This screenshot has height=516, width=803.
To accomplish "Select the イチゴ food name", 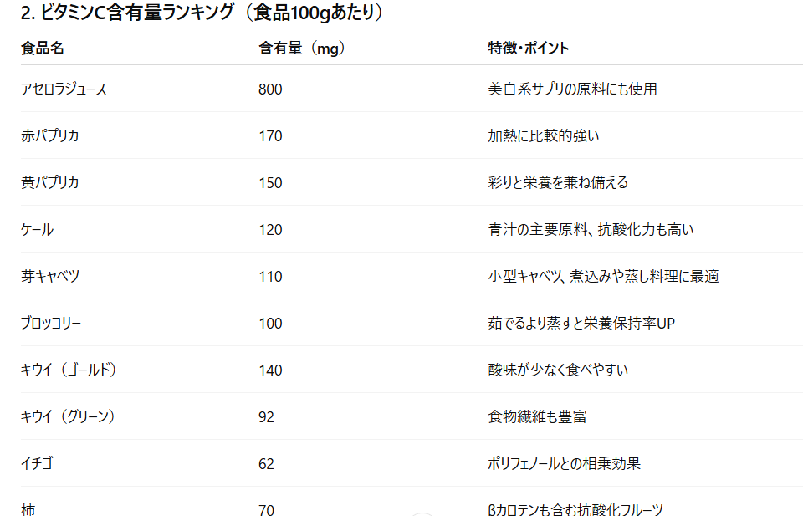I will point(37,463).
